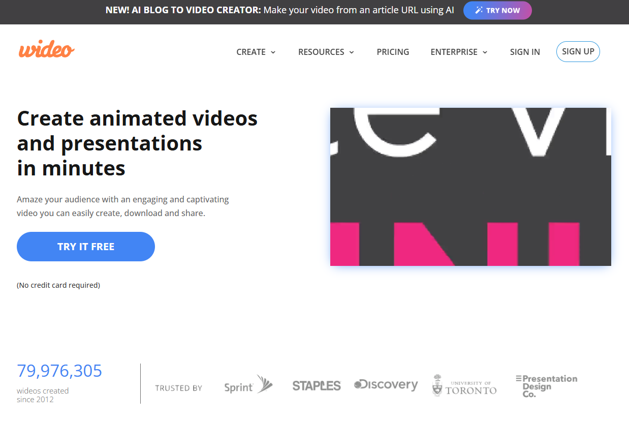Click the "No credit card required" note
The height and width of the screenshot is (422, 629).
[x=58, y=285]
